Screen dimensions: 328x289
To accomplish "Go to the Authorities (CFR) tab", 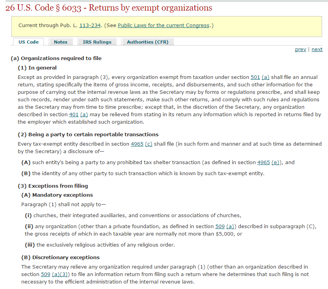I will point(147,42).
